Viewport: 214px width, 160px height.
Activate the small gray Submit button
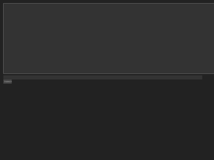(8, 81)
